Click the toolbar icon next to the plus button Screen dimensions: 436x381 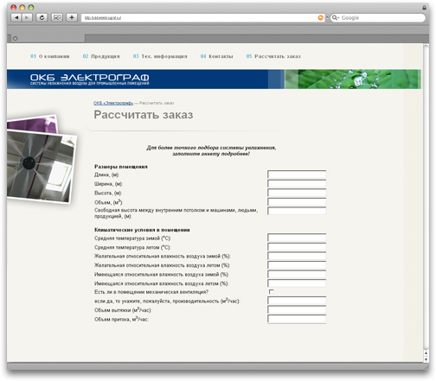click(57, 18)
